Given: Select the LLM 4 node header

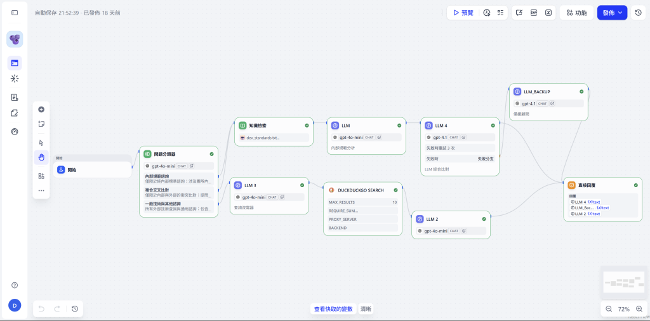Looking at the screenshot, I should click(x=460, y=125).
